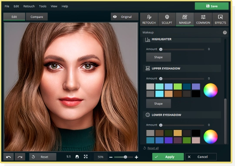
Task: Open the Retouch menu in menu bar
Action: 29,6
